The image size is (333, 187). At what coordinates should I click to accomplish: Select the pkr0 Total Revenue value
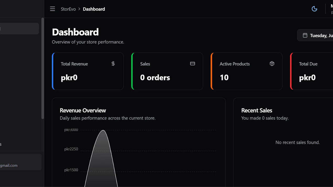pos(69,78)
